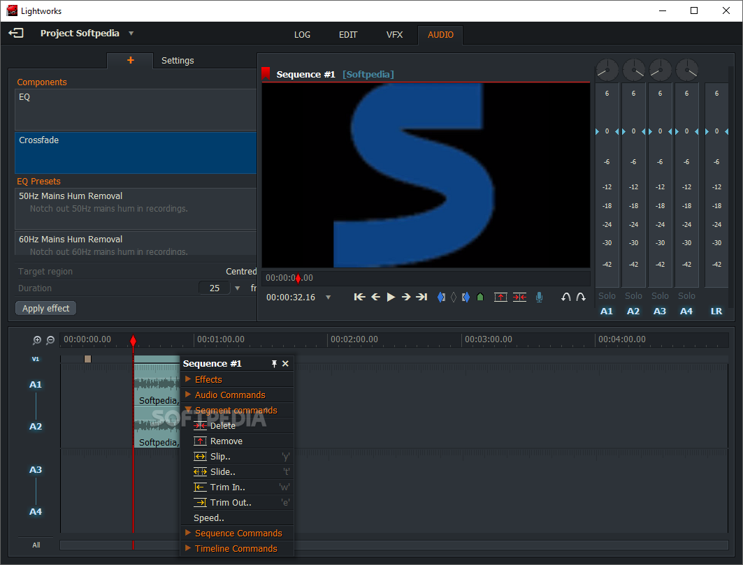Toggle the A2 mixer channel label

[633, 311]
